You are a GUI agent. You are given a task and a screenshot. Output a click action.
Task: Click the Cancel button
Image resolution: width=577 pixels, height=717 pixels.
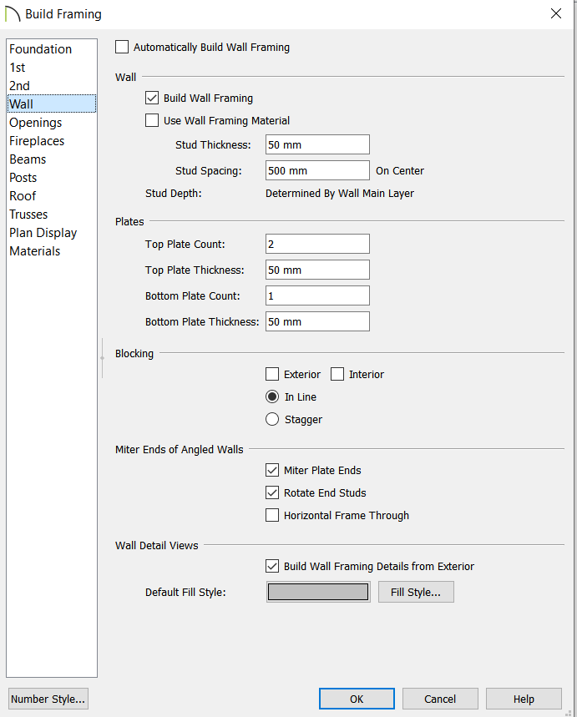point(440,699)
